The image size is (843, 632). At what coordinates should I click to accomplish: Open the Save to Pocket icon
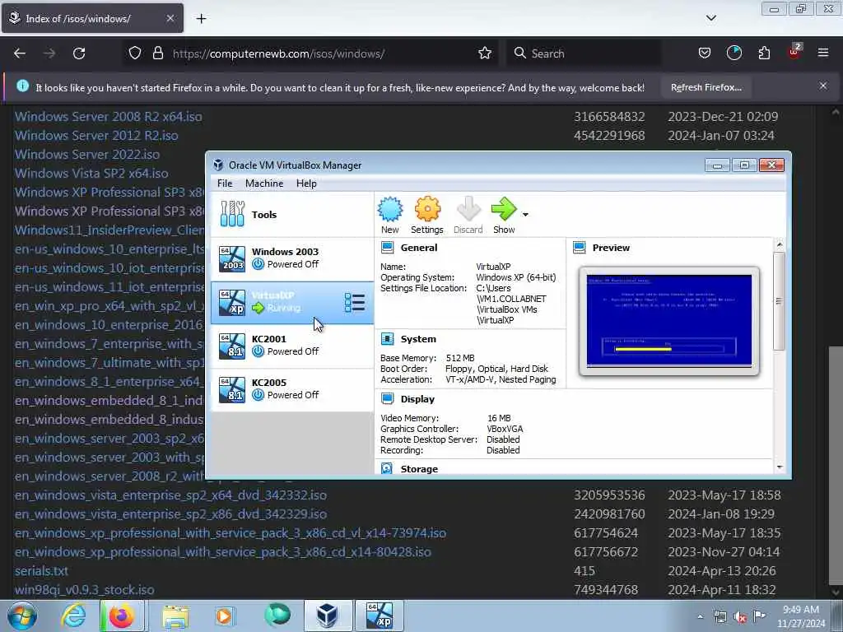705,53
